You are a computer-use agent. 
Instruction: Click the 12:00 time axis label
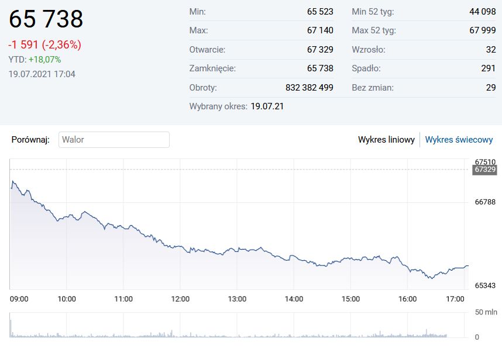pyautogui.click(x=180, y=299)
